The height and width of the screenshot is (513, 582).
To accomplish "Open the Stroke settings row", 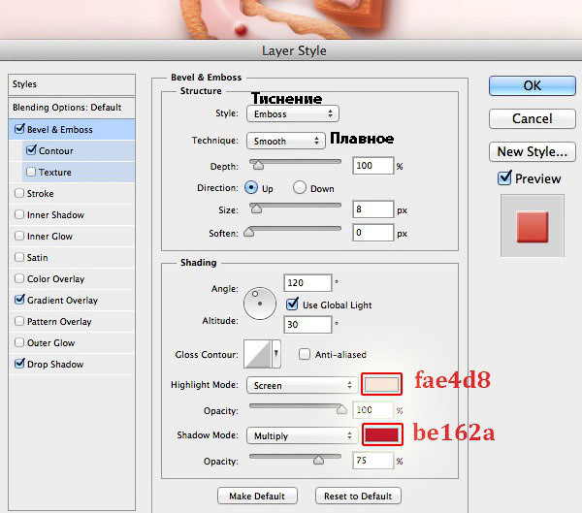I will click(x=72, y=193).
